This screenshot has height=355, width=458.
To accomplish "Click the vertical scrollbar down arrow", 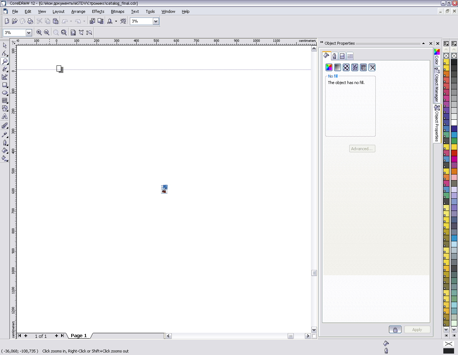I will 314,330.
